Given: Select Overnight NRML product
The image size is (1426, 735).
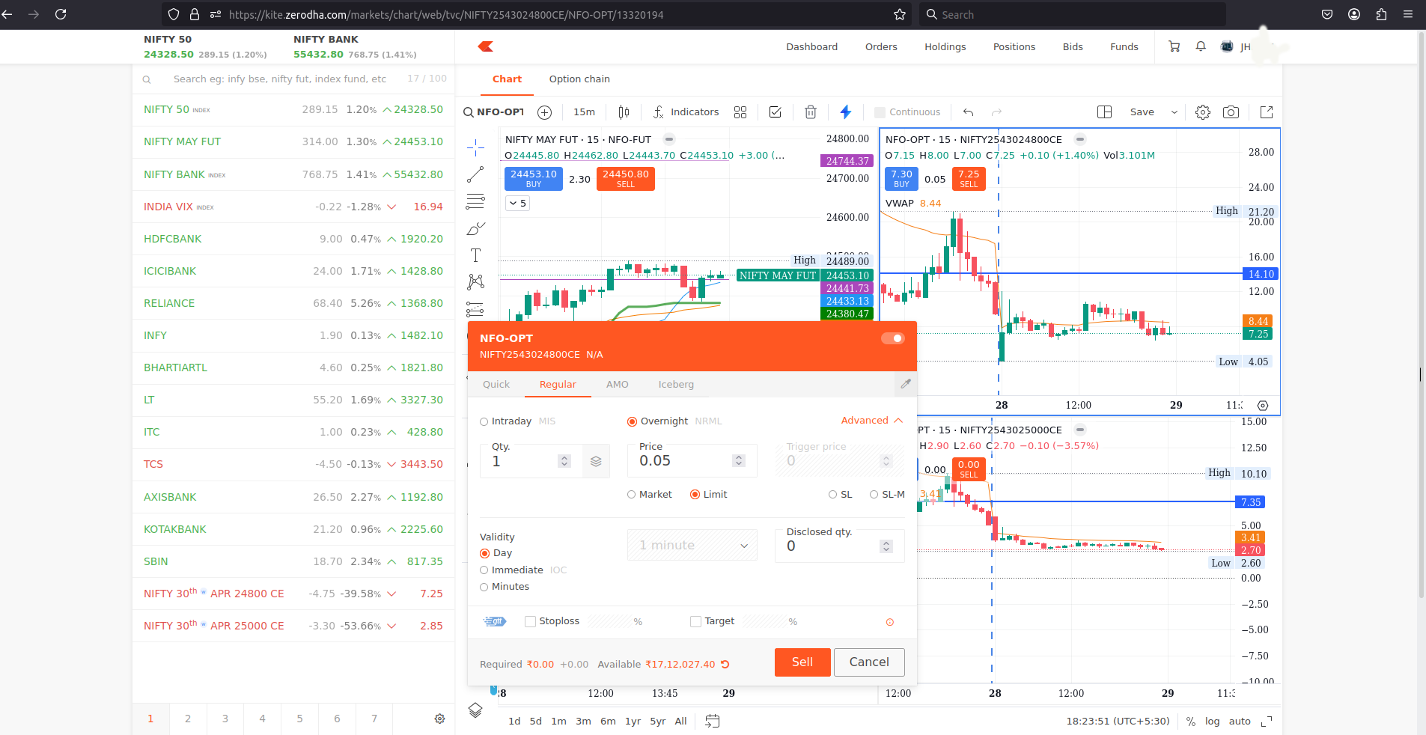Looking at the screenshot, I should [632, 421].
